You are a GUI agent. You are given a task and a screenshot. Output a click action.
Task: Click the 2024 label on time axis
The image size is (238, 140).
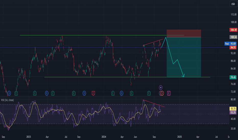pos(104,137)
